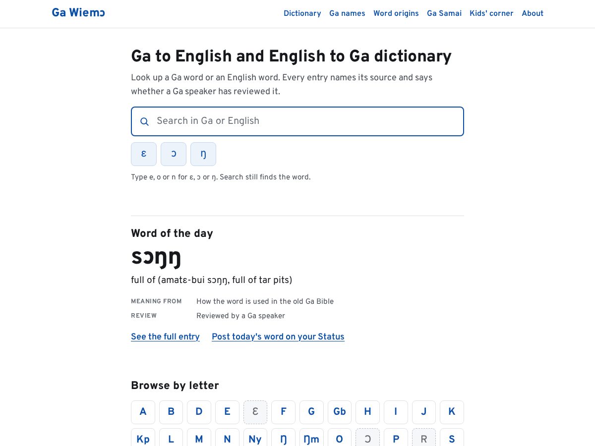595x446 pixels.
Task: Focus the Search in Ga or English field
Action: (297, 121)
